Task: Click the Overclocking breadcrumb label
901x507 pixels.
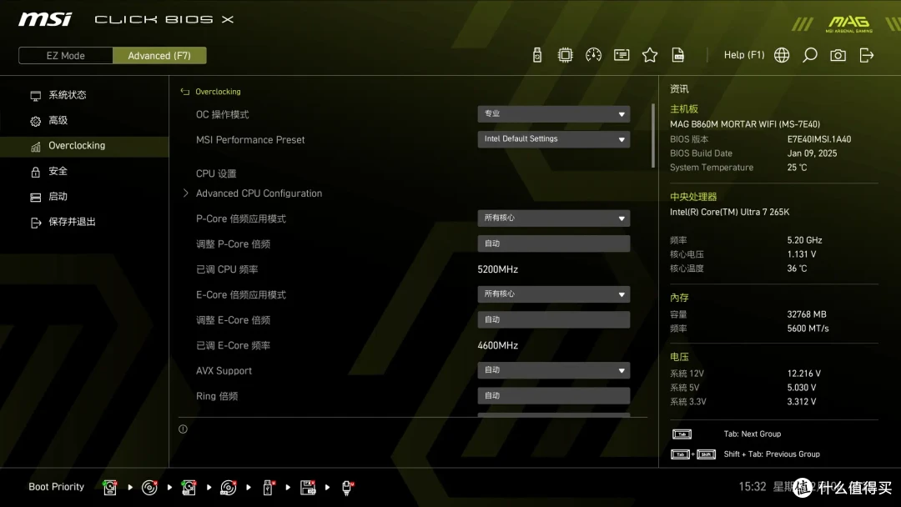Action: tap(218, 91)
